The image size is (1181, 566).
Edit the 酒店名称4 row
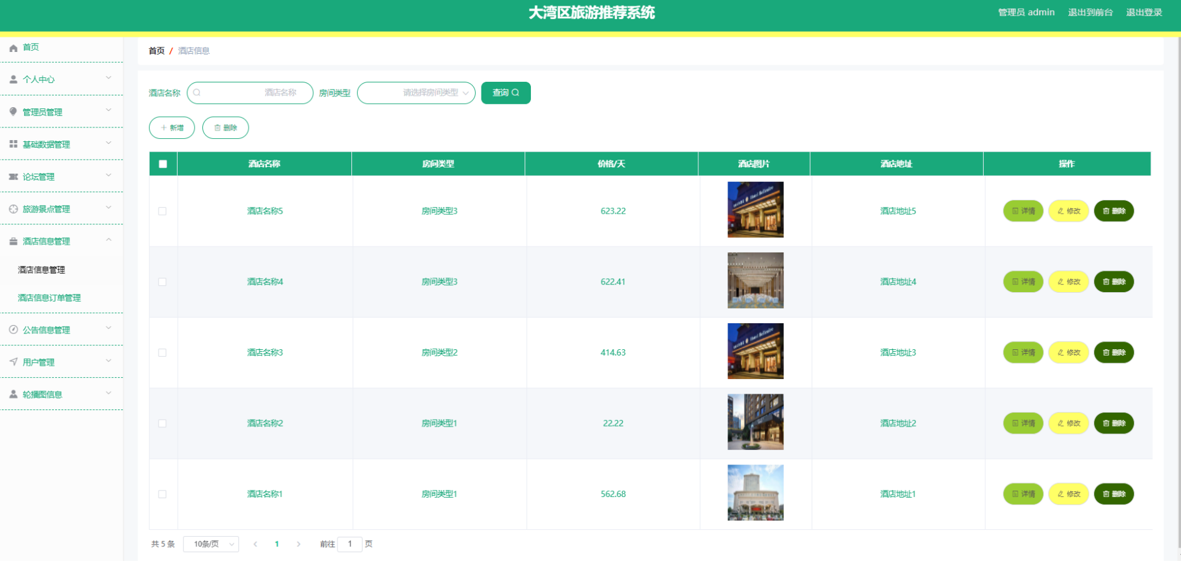[1069, 281]
